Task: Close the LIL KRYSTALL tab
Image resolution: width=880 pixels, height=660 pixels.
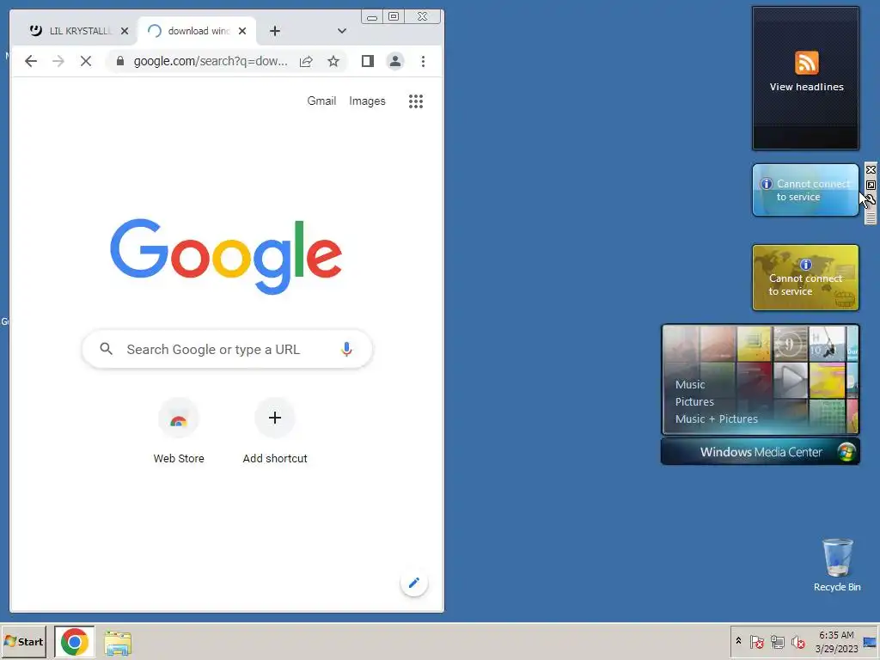Action: tap(125, 31)
